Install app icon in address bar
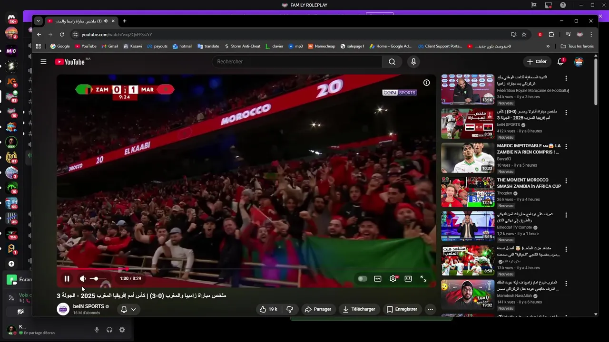Viewport: 609px width, 342px height. coord(513,35)
